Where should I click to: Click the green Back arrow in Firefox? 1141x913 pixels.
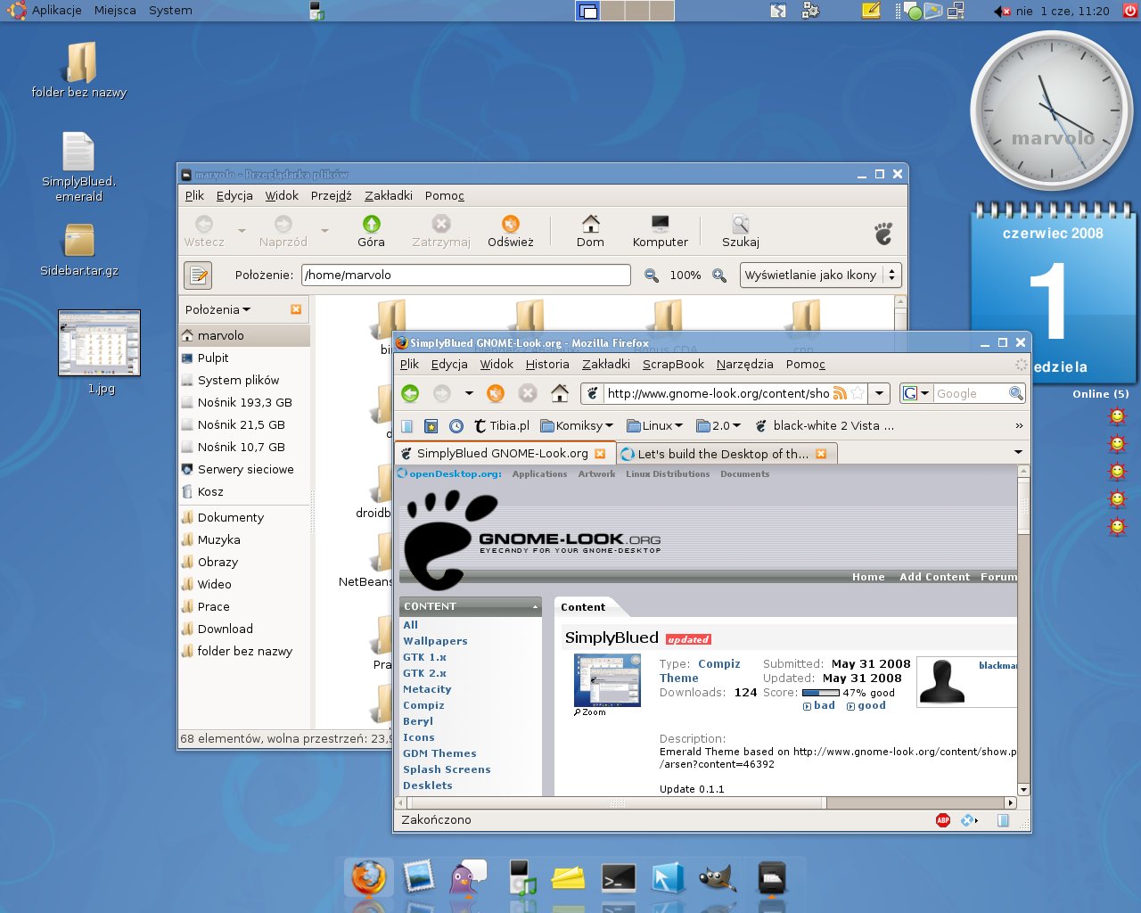pos(410,393)
